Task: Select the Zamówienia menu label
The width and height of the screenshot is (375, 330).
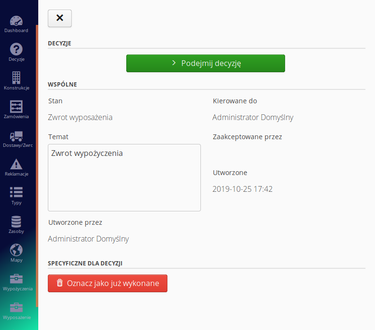Action: [x=16, y=117]
